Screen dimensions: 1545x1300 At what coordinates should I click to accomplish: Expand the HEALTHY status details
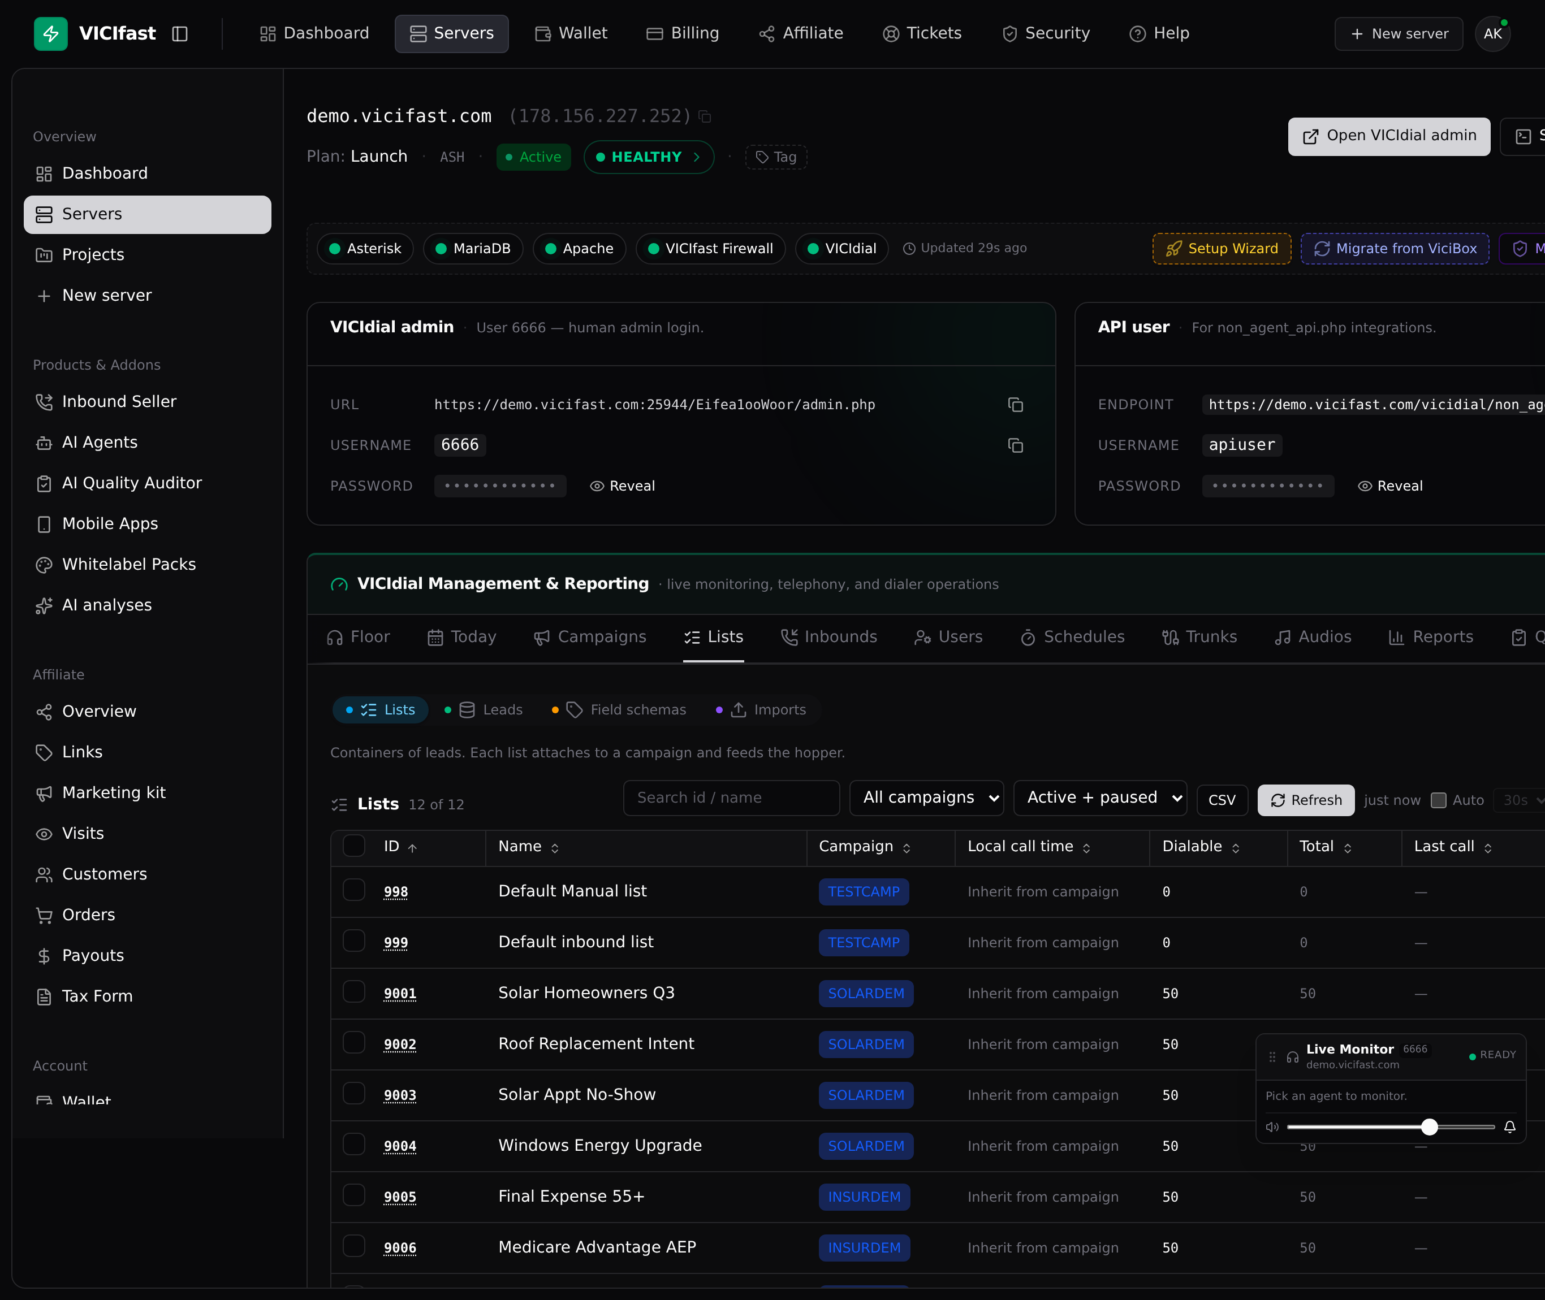point(648,157)
